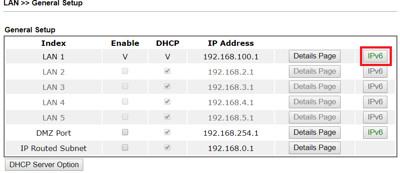Open the Details Page for DMZ Port
Viewport: 400px width, 173px height.
click(315, 133)
